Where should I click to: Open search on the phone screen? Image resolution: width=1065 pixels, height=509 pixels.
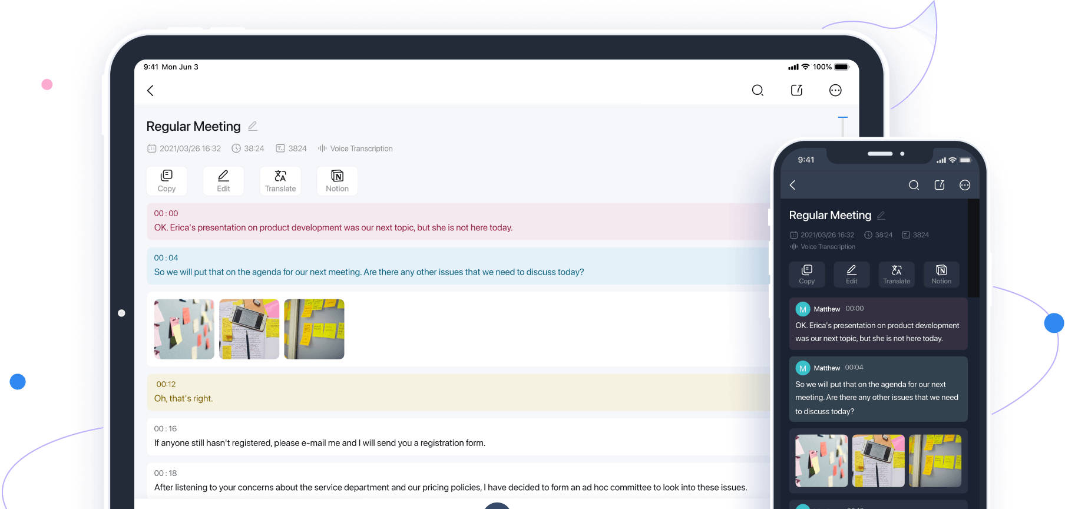[x=914, y=185]
